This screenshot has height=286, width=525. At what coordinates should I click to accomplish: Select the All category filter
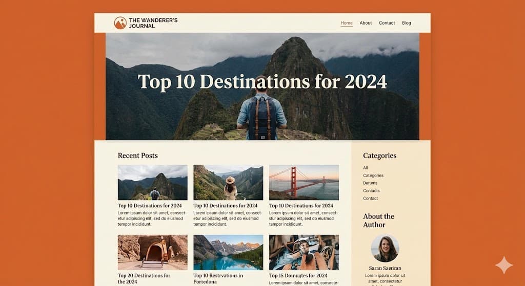point(365,168)
